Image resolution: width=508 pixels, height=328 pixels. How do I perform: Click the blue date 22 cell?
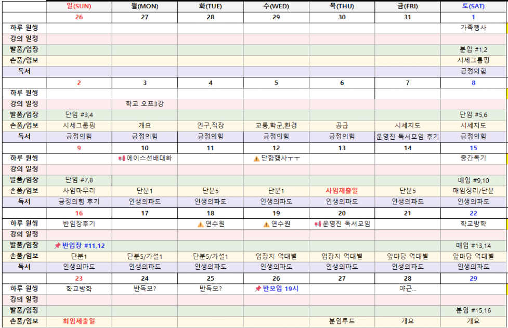[473, 213]
